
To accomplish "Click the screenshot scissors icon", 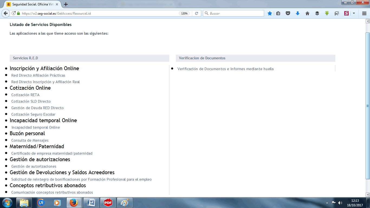I will 336,13.
